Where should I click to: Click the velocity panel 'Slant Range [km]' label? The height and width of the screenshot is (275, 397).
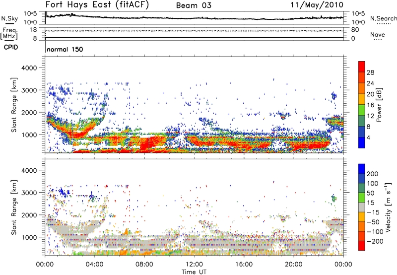(14, 207)
